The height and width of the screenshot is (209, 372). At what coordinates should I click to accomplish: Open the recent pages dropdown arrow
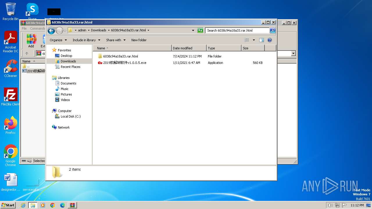tap(65, 30)
